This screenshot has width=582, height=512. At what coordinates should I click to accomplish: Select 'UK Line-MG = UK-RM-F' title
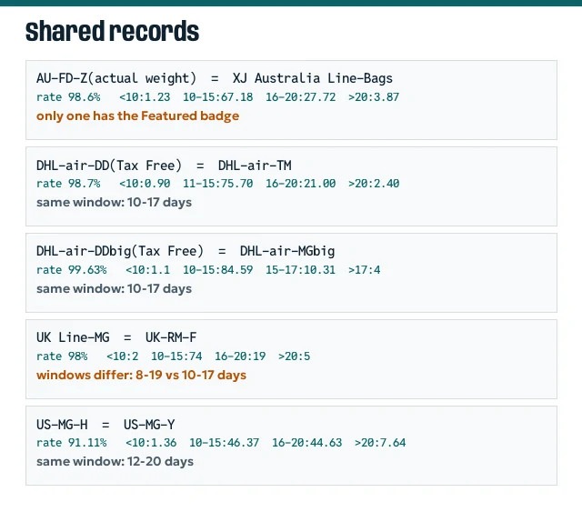(x=116, y=337)
